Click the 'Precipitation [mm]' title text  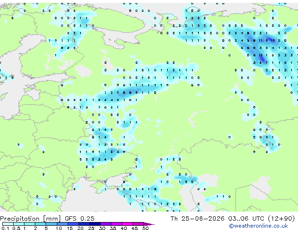31,219
